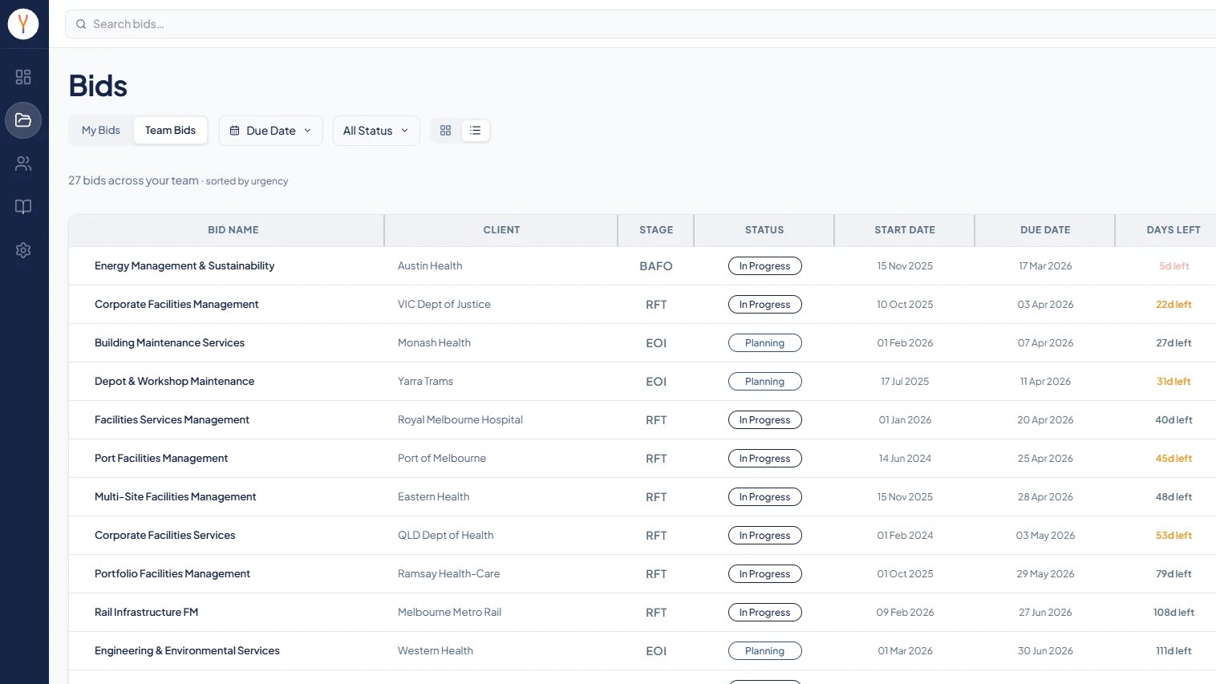Viewport: 1216px width, 684px height.
Task: Open the Bids folder icon in sidebar
Action: tap(23, 120)
